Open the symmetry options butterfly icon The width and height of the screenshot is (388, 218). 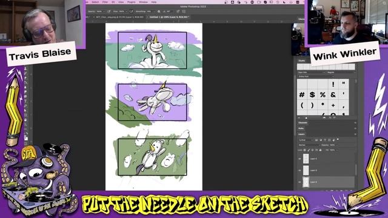(x=184, y=12)
